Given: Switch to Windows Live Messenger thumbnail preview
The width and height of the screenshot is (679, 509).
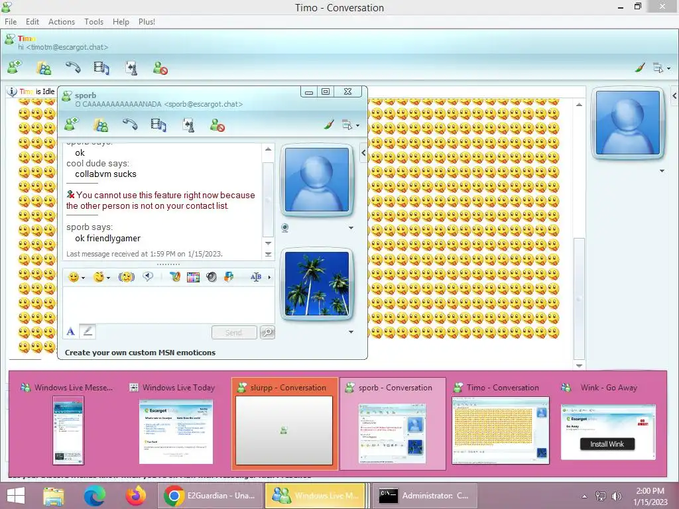Looking at the screenshot, I should coord(68,423).
